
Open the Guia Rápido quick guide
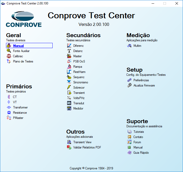tap(141, 153)
